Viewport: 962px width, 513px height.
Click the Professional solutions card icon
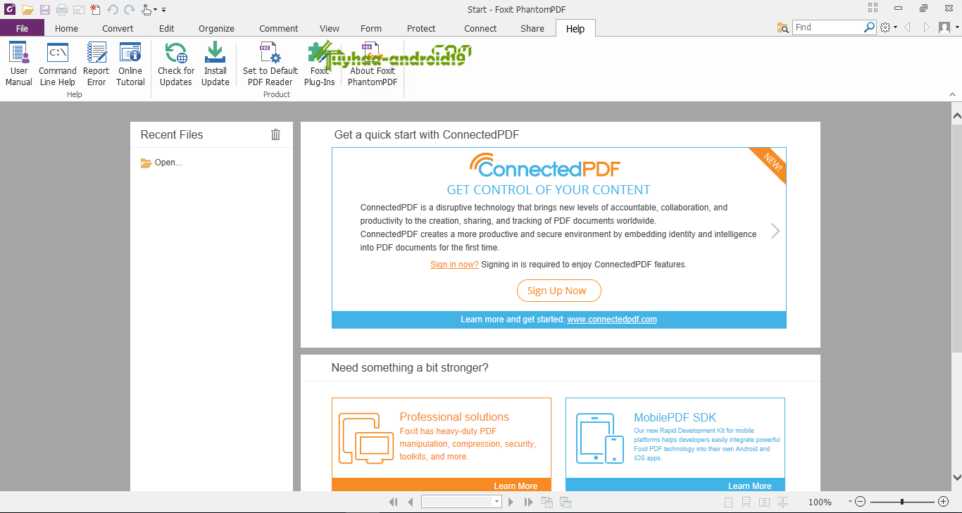(x=366, y=438)
